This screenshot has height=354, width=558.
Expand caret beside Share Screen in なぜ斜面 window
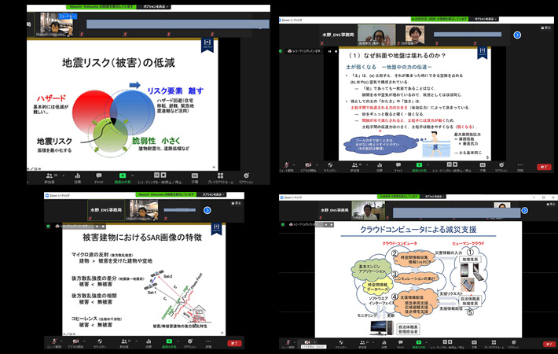(428, 165)
